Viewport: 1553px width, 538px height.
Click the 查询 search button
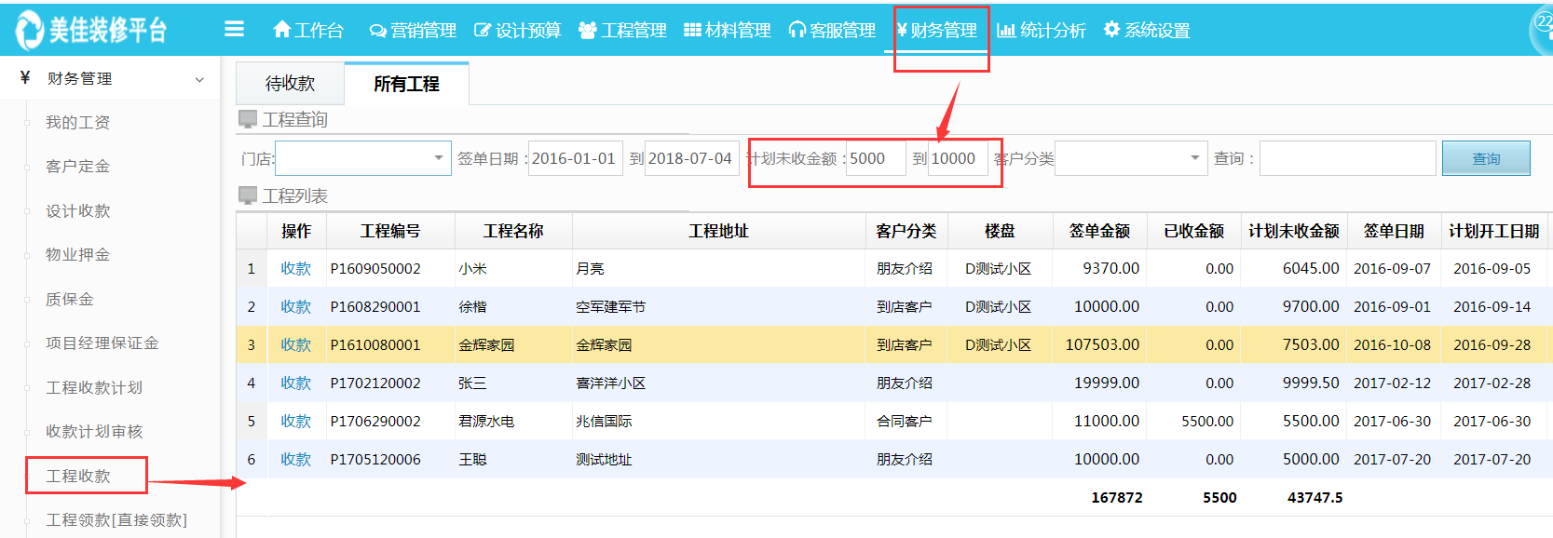point(1485,158)
